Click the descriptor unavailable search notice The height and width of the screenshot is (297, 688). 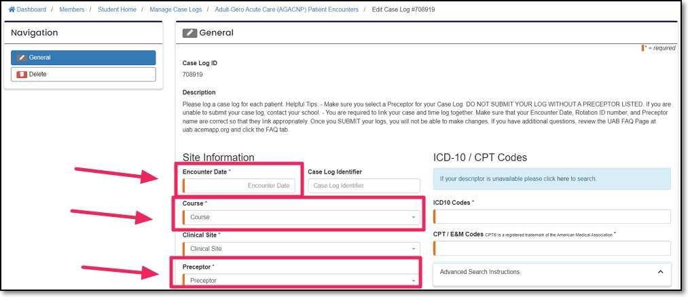click(552, 179)
